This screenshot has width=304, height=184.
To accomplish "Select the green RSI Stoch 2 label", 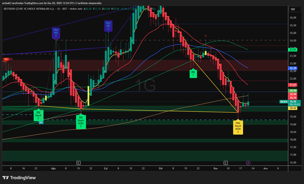I will [38, 115].
